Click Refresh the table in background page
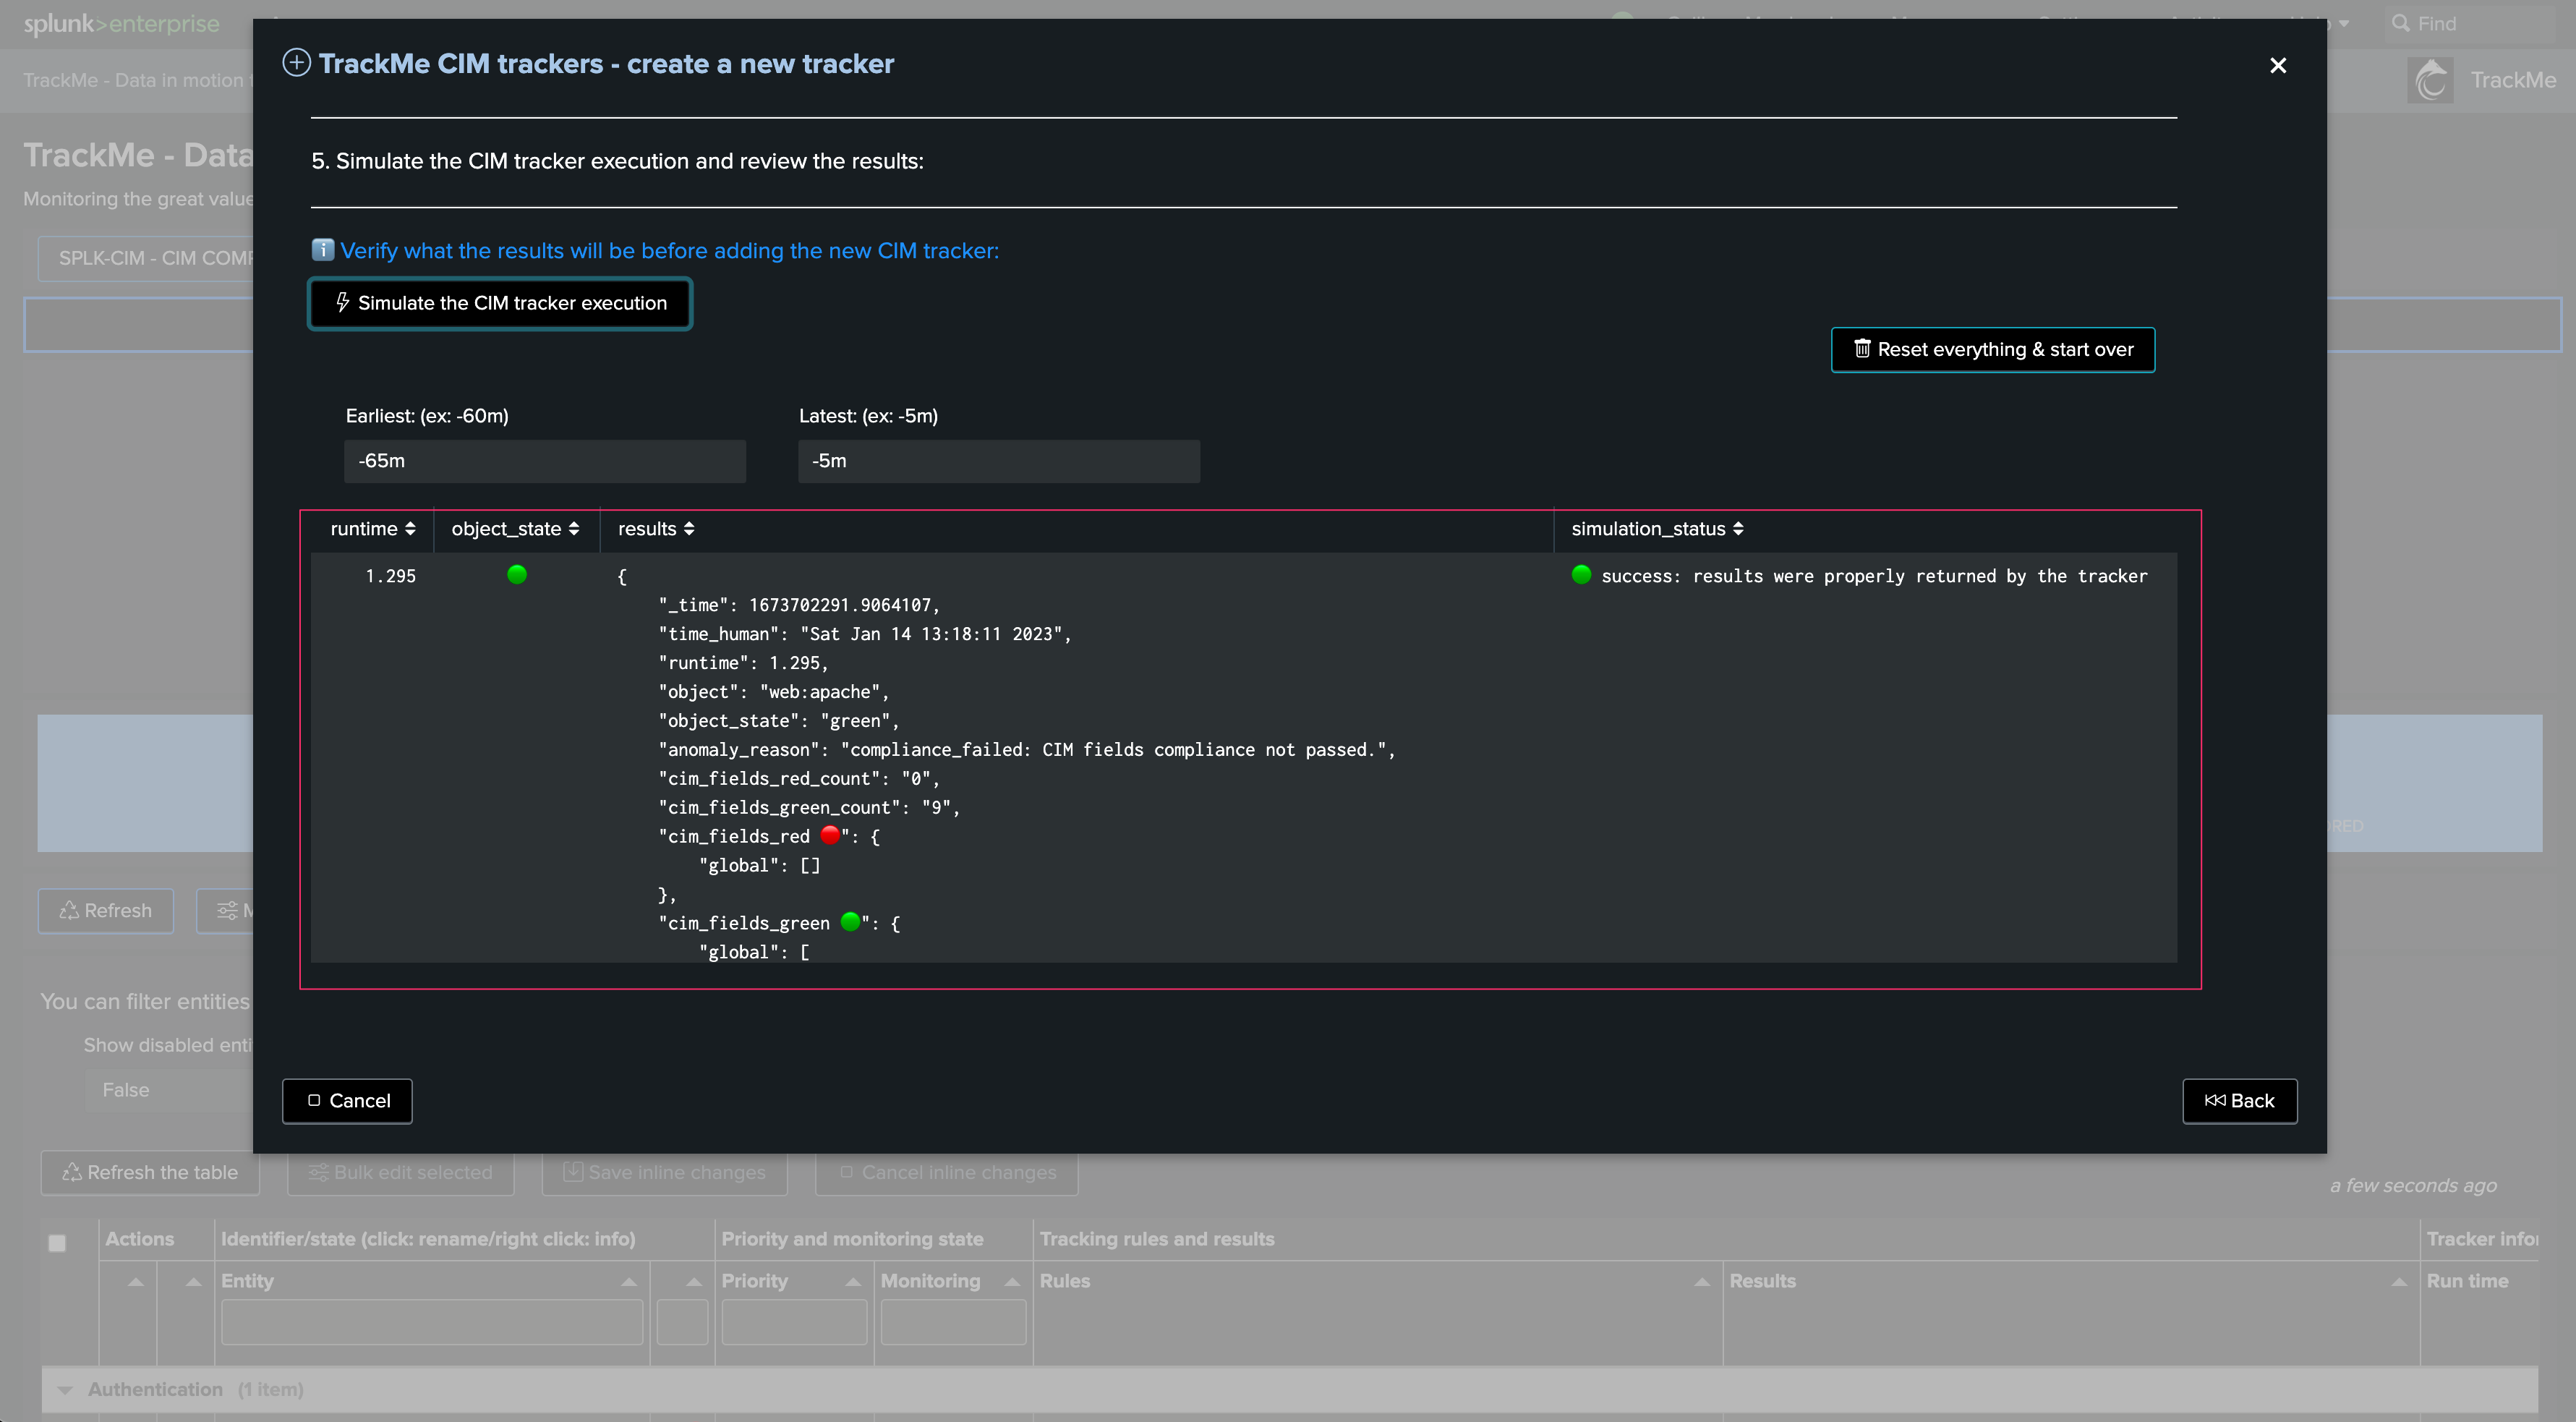Viewport: 2576px width, 1422px height. pyautogui.click(x=150, y=1173)
